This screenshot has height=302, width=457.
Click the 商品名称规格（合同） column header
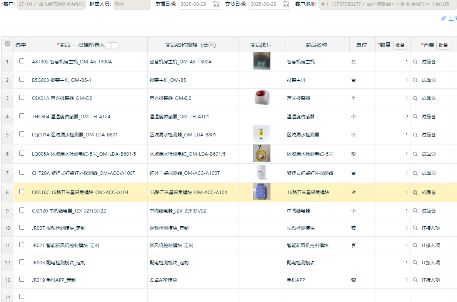[x=193, y=45]
